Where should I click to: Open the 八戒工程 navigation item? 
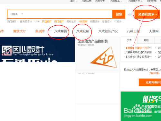point(133,31)
